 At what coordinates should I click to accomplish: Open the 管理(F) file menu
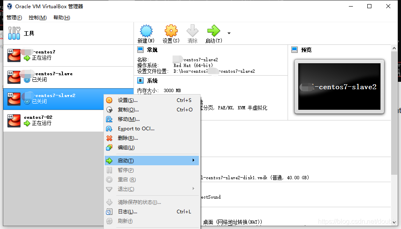14,17
